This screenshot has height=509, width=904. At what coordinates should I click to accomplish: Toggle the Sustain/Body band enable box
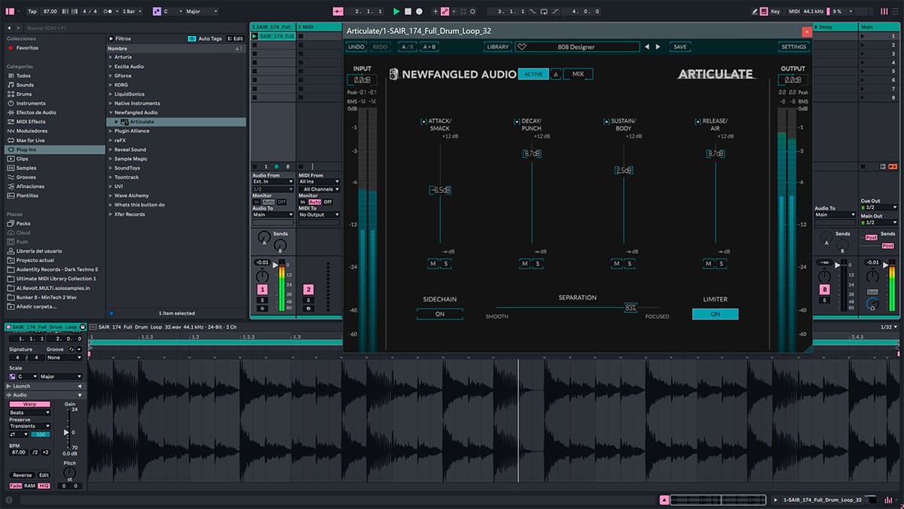(606, 121)
